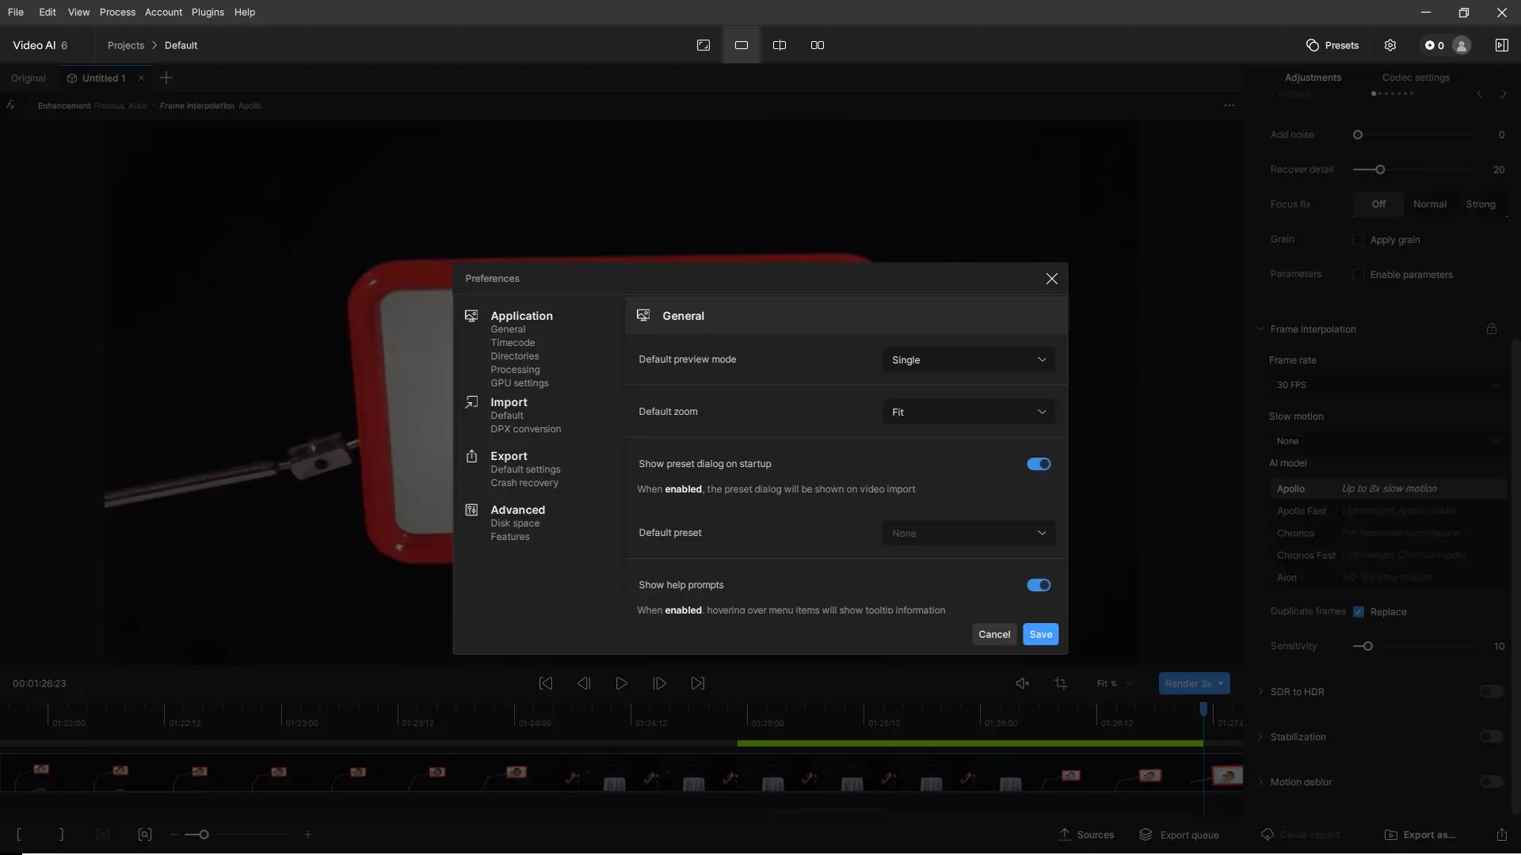Cancel the Preferences dialog
1521x855 pixels.
tap(993, 634)
